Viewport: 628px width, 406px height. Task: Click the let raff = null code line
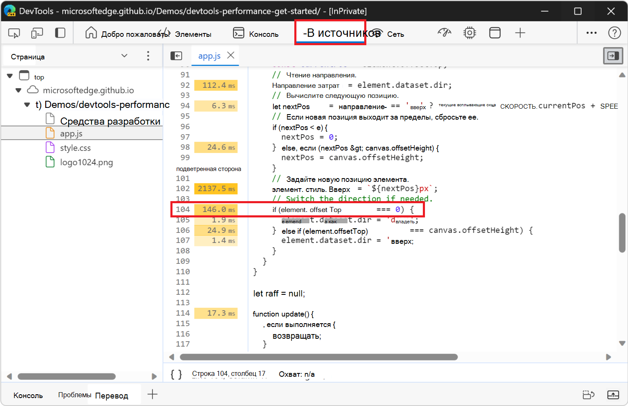279,294
